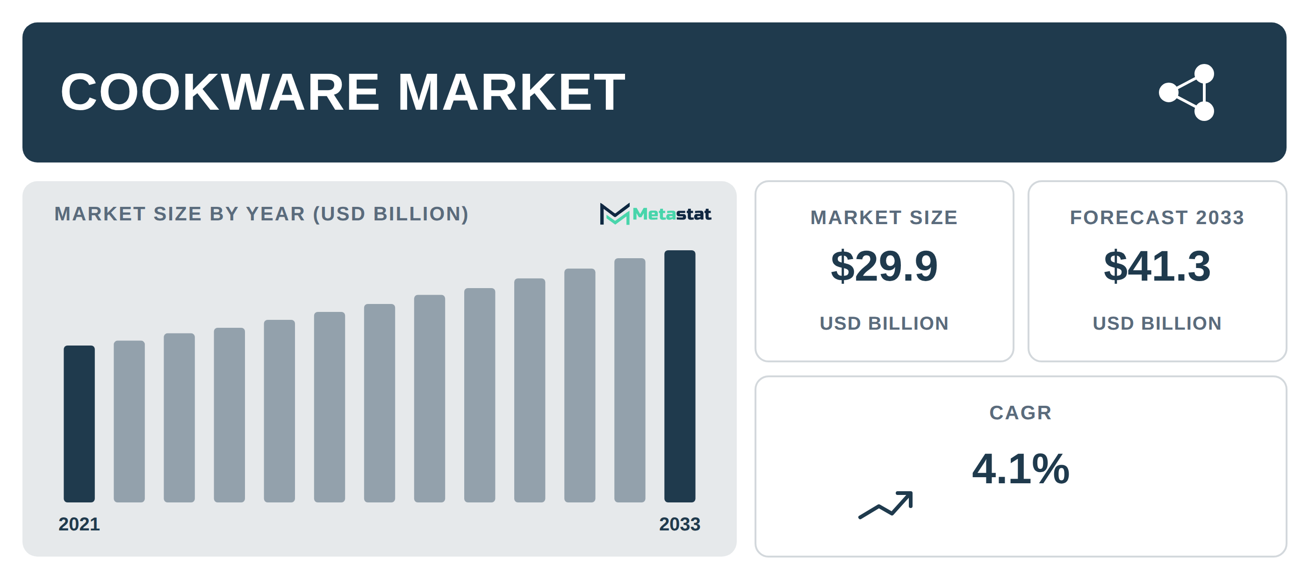Click the 2033 axis label
Screen dimensions: 1309x579
click(680, 524)
